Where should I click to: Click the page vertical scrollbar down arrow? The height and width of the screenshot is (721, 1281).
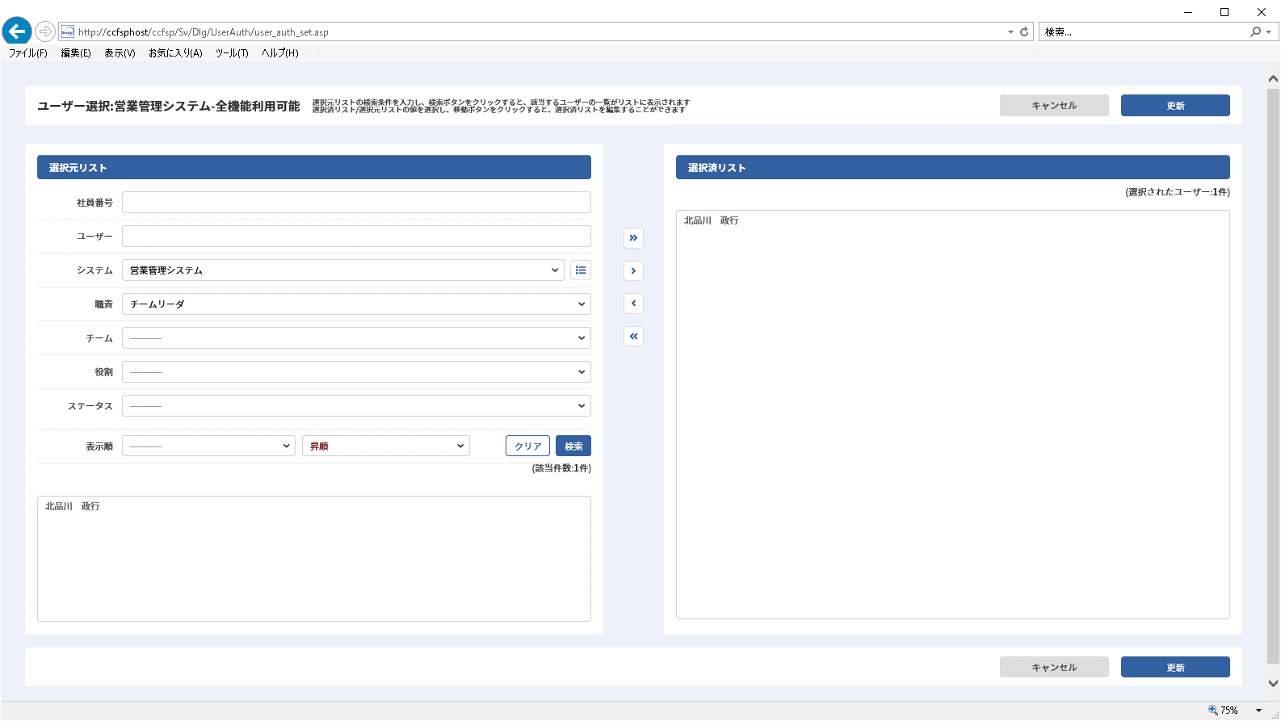pos(1273,683)
